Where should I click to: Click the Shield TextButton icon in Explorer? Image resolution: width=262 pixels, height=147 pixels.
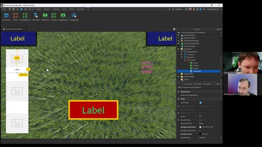tap(191, 66)
